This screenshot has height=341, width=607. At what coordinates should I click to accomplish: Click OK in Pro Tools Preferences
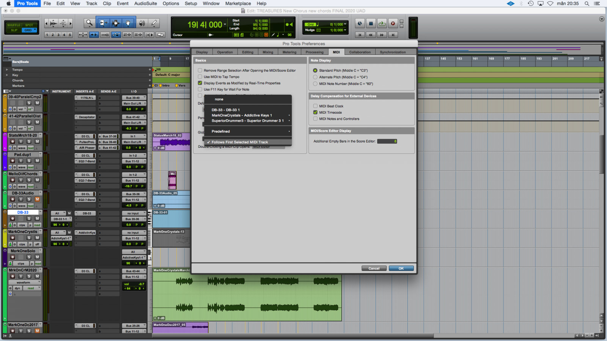(x=401, y=268)
